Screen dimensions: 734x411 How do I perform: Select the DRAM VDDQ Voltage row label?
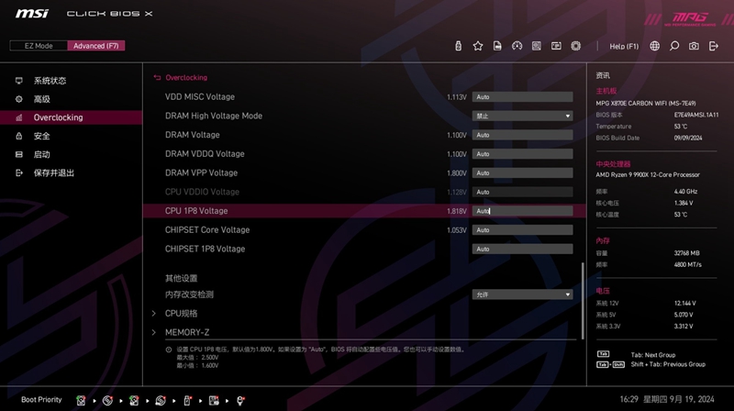click(205, 154)
